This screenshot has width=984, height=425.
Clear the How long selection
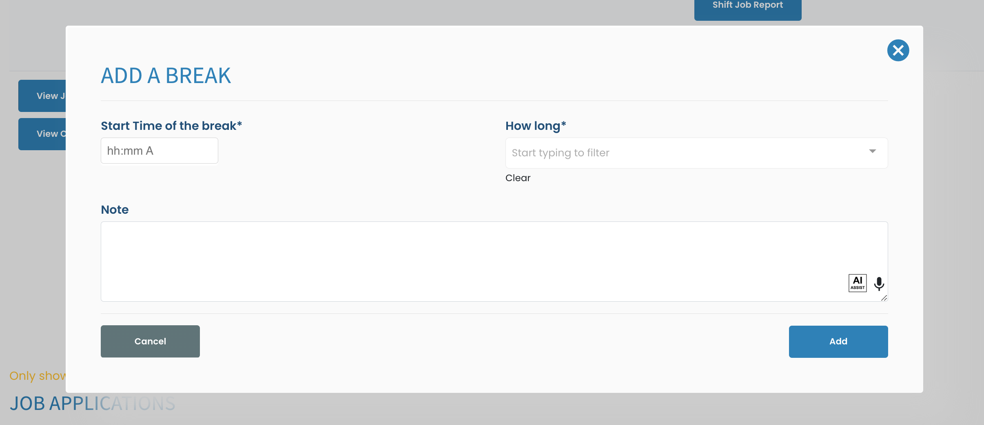[x=518, y=178]
